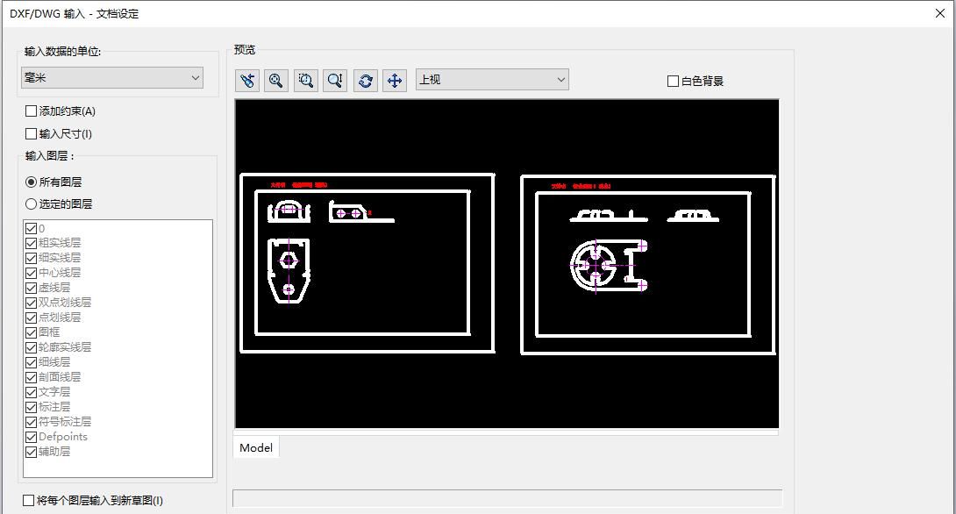956x514 pixels.
Task: Uncheck the 轮廓实线层 layer
Action: point(31,347)
